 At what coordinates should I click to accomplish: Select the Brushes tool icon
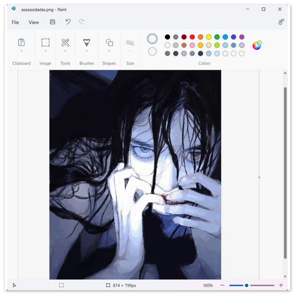tap(86, 43)
